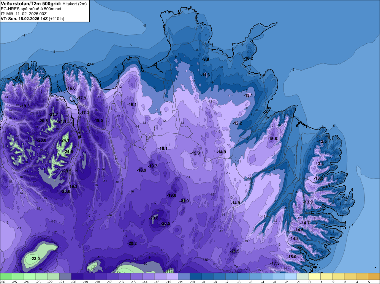Click the valid time 'VT: Sun. 15.02.2026 14Z'
The image size is (380, 284).
[24, 19]
